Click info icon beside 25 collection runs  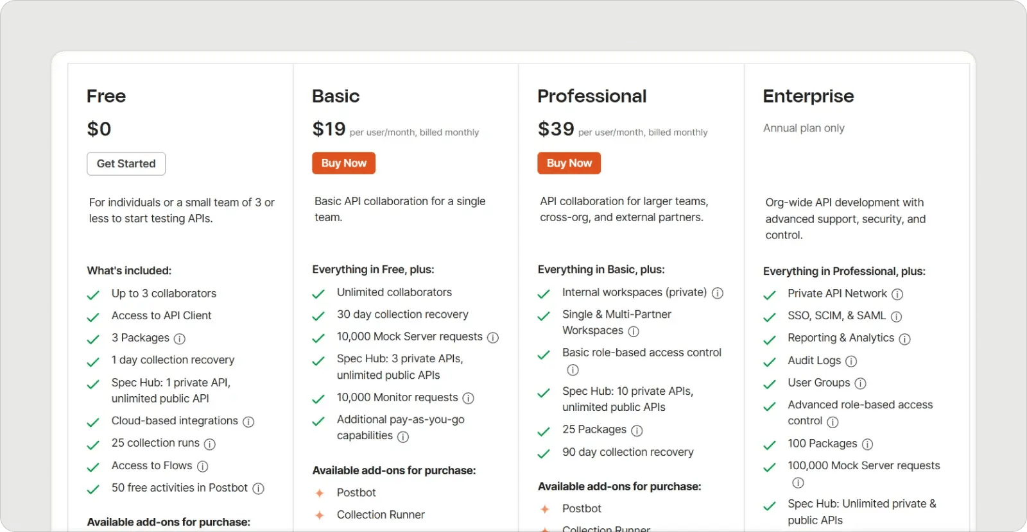tap(210, 444)
